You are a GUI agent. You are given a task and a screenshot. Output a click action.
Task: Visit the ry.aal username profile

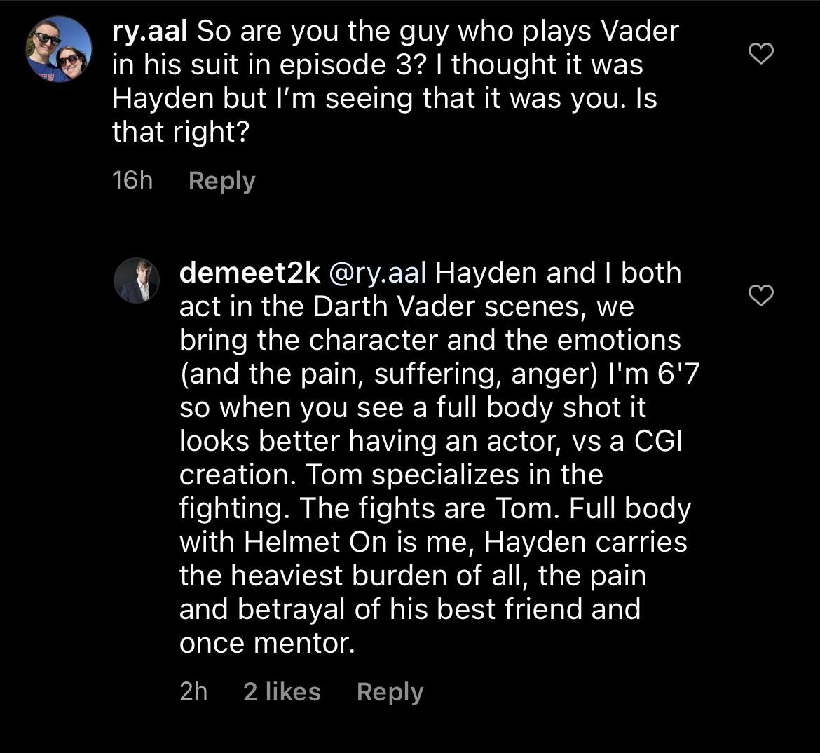point(149,32)
